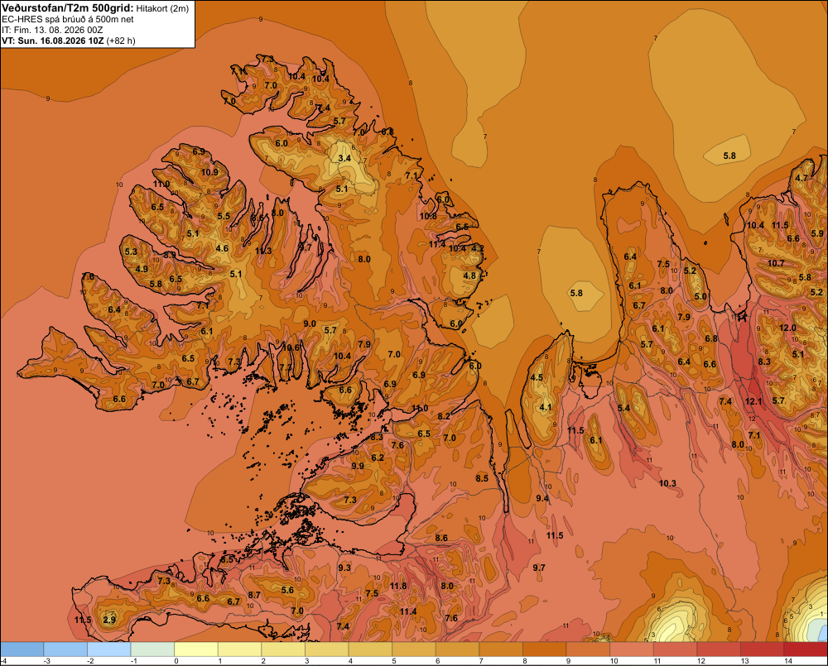Select the 3.4 temperature value on the map
This screenshot has height=666, width=828.
coord(344,158)
